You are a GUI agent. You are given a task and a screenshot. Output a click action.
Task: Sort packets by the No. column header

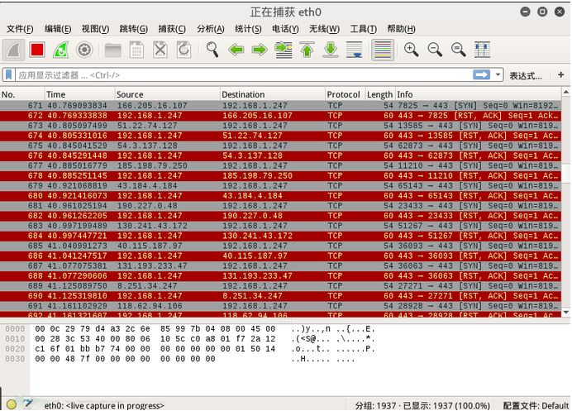pos(22,94)
